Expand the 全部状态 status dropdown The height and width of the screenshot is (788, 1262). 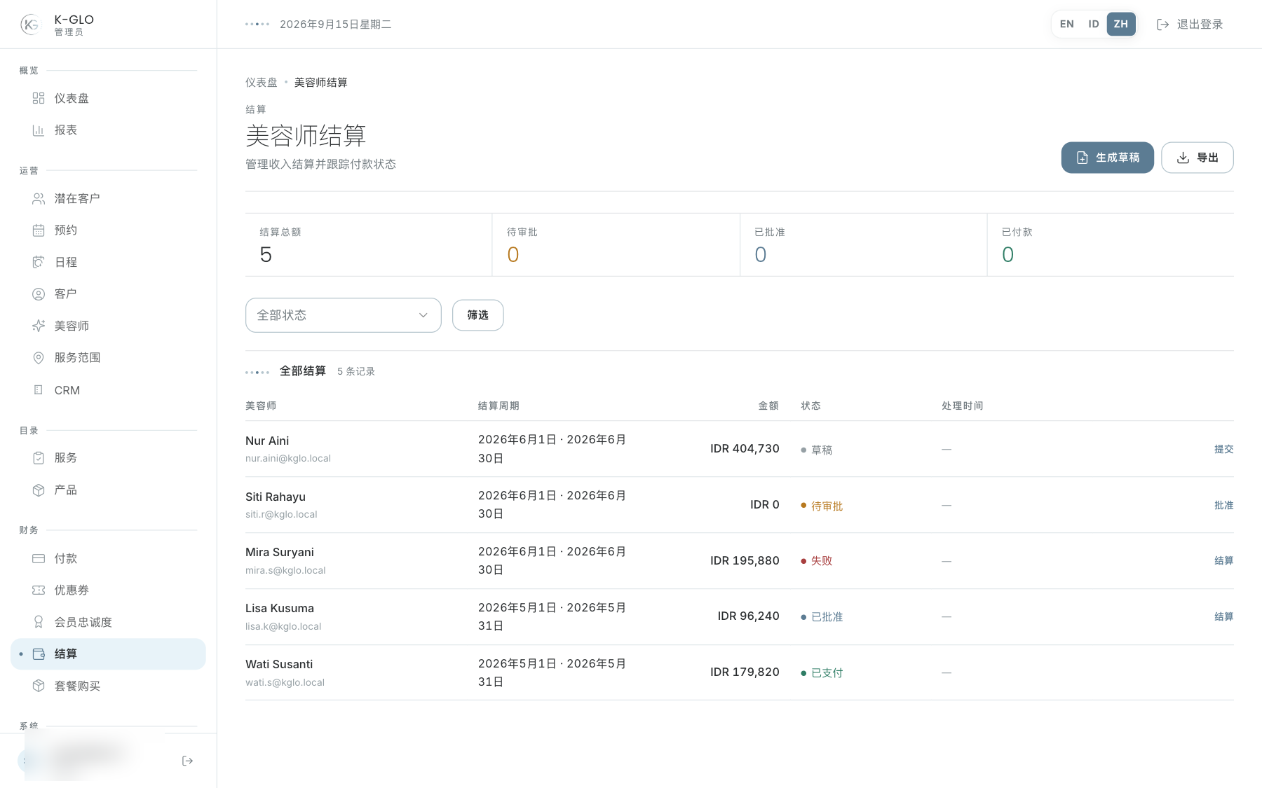[343, 315]
